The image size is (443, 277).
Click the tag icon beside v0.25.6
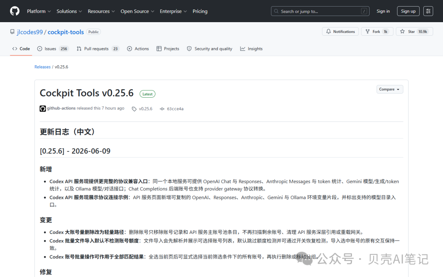tap(134, 109)
